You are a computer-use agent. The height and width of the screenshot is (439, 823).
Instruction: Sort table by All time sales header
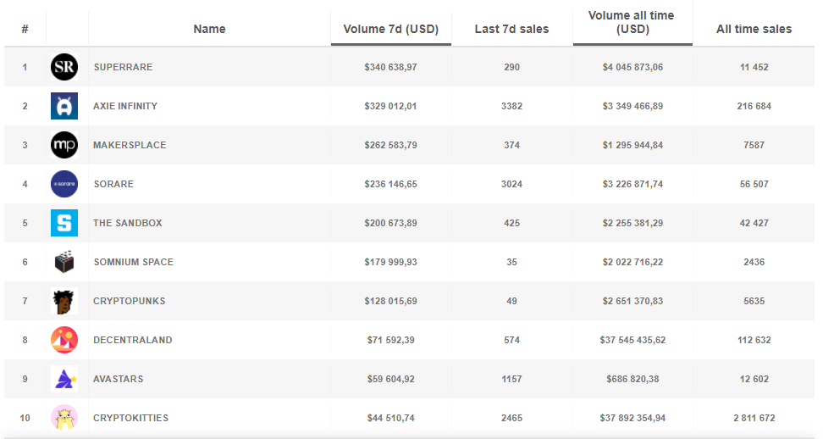point(754,29)
